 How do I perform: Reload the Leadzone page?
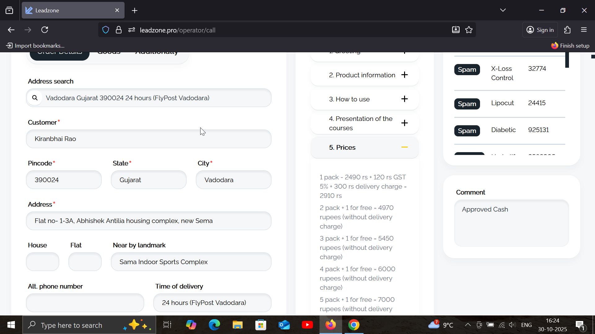click(45, 30)
